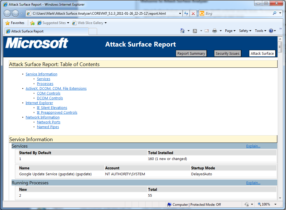The image size is (286, 210).
Task: Follow the IE Preapproved Controls link
Action: [57, 113]
